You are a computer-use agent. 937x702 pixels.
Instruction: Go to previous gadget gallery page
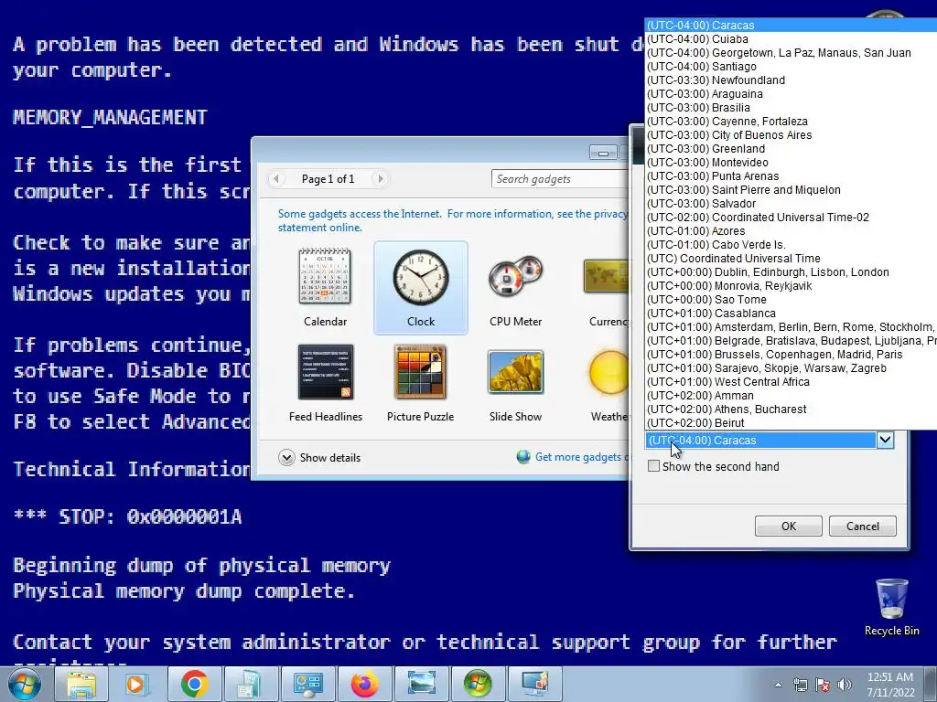point(276,178)
